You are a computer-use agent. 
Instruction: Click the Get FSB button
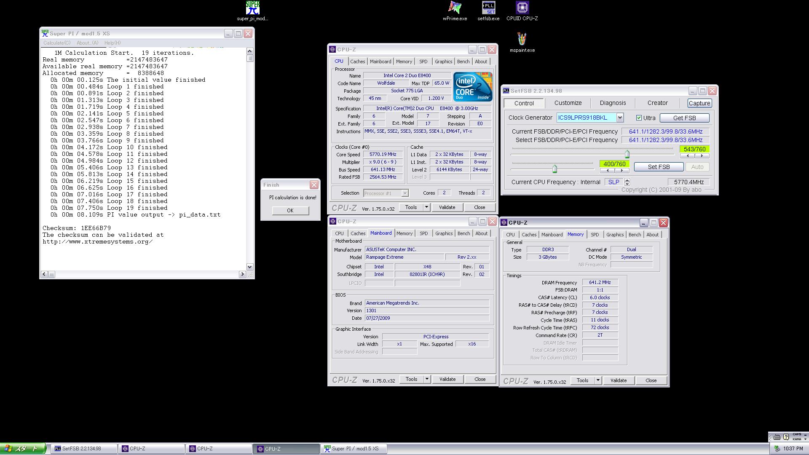(x=684, y=118)
